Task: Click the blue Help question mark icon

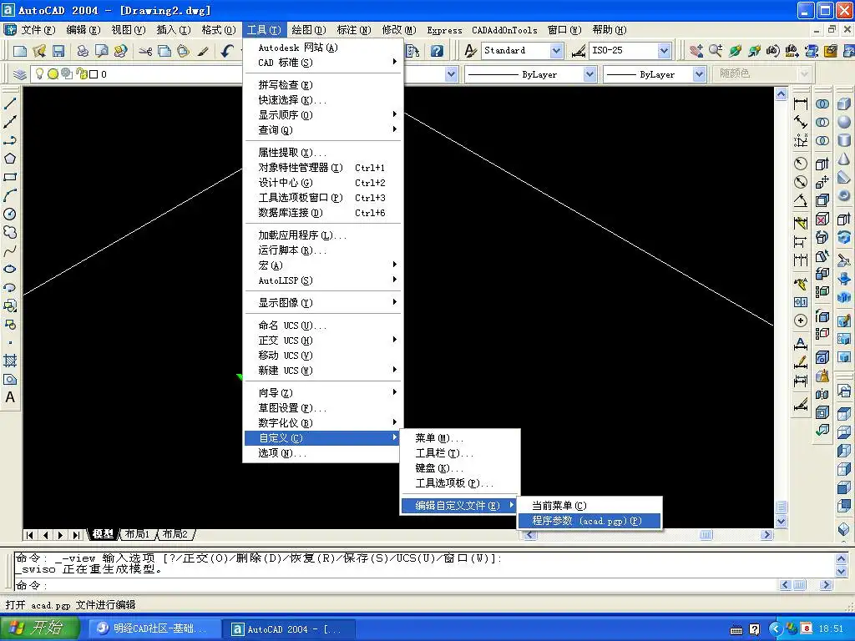Action: [x=437, y=51]
